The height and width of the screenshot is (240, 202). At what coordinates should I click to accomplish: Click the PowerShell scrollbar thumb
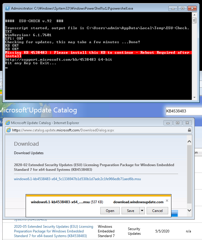pyautogui.click(x=194, y=20)
